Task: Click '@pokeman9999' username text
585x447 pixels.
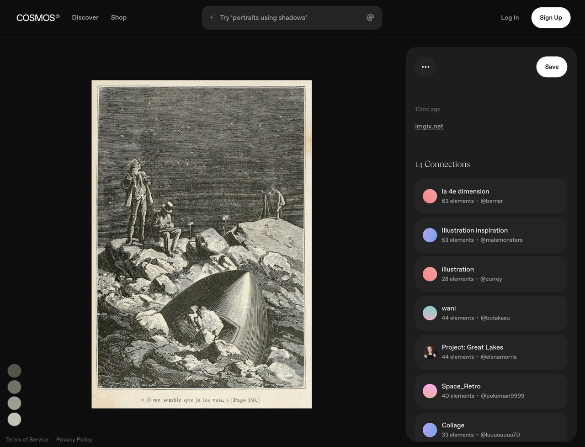Action: tap(503, 396)
